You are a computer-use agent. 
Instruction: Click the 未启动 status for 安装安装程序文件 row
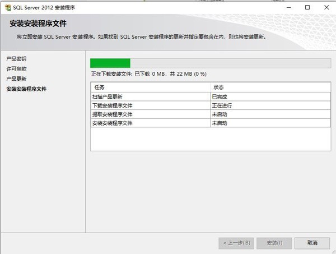(x=270, y=123)
